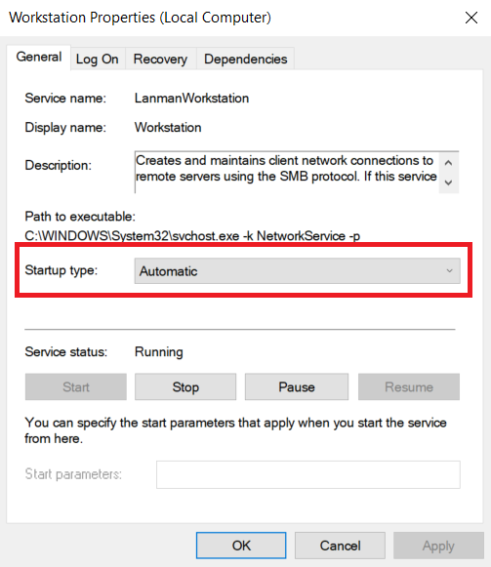Open the Startup type dropdown

click(x=297, y=271)
